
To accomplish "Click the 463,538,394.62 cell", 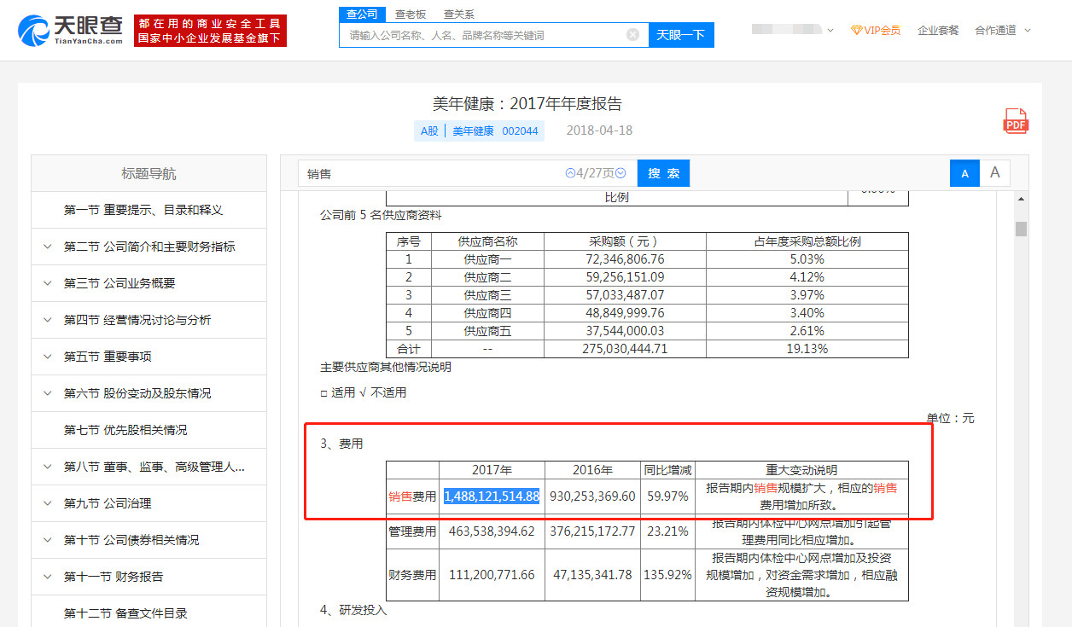I will click(492, 531).
